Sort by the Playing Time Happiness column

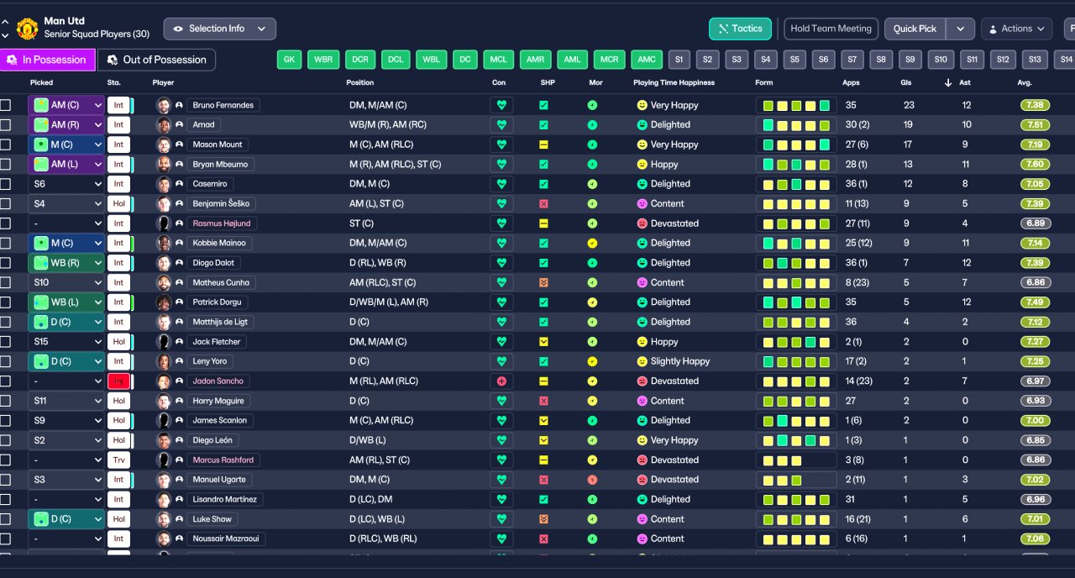674,82
